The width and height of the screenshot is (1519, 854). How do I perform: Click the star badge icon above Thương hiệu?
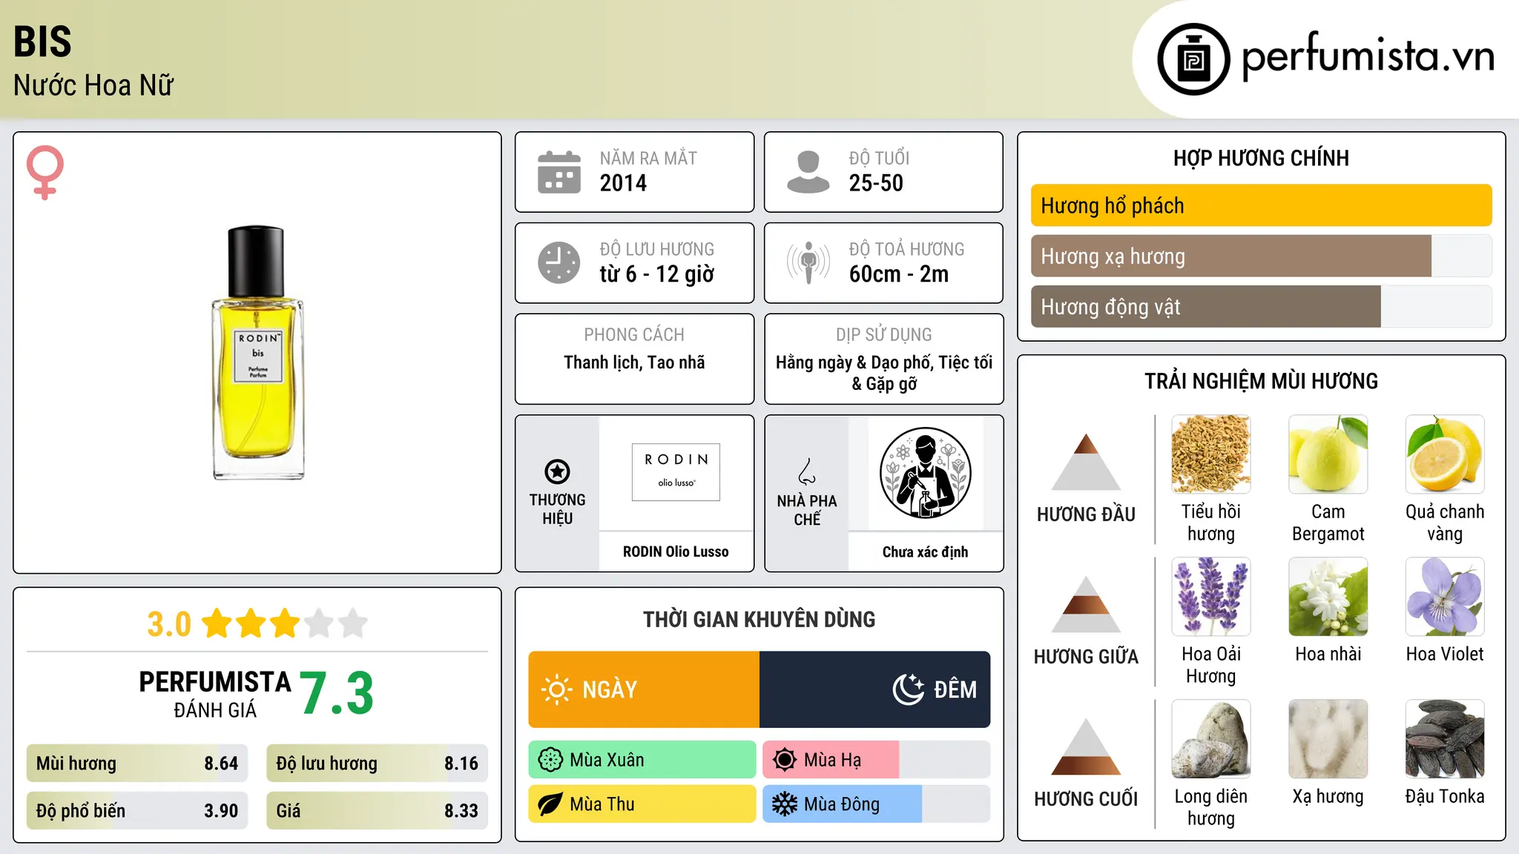[557, 471]
